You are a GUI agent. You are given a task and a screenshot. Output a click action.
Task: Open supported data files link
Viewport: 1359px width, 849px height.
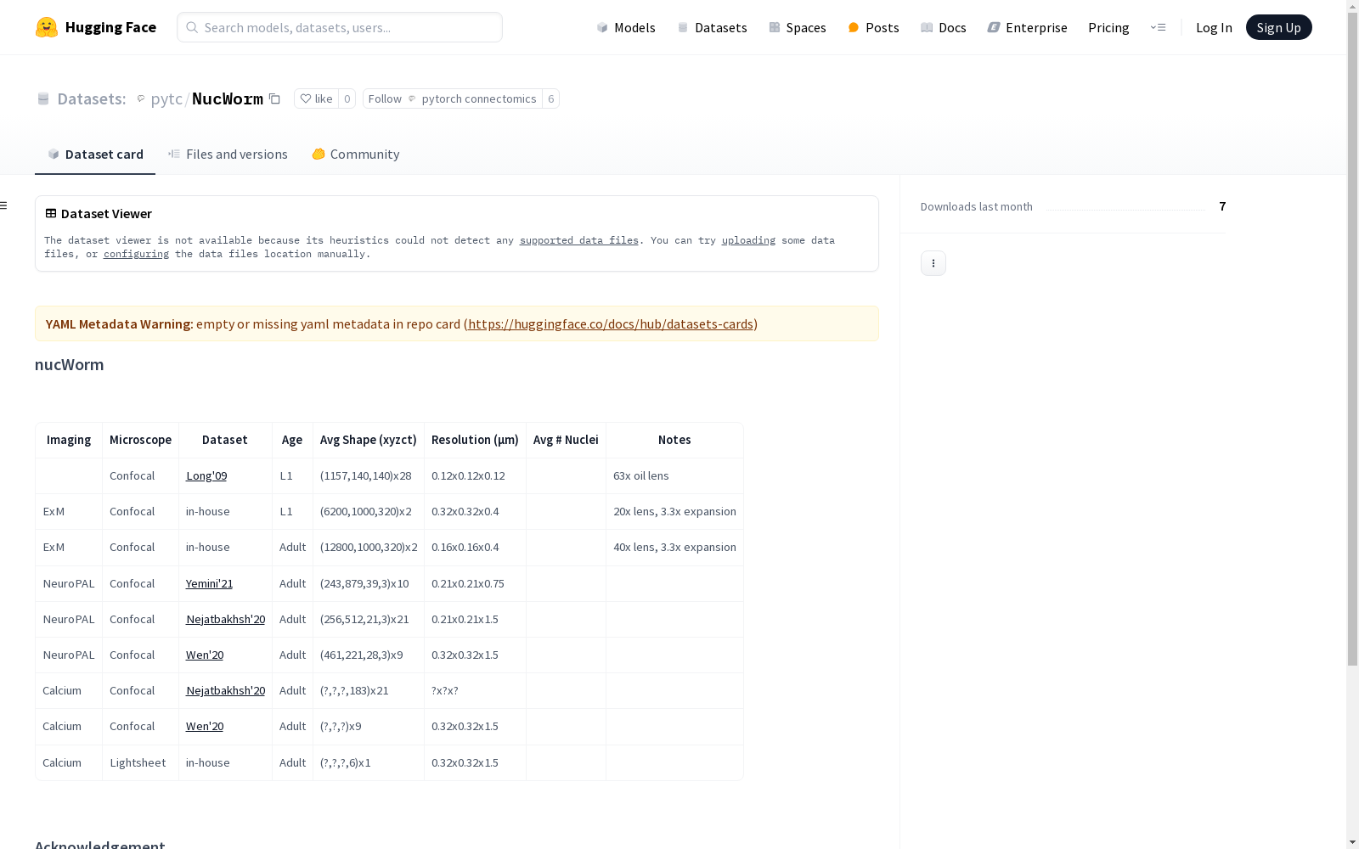coord(578,240)
